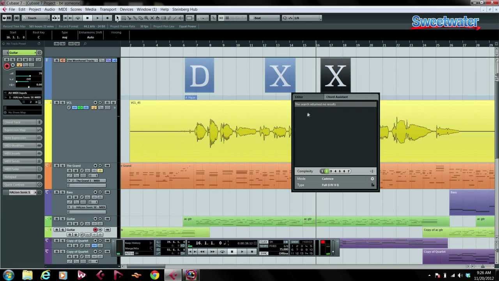Viewport: 499px width, 281px height.
Task: Toggle monitor on the VCL track
Action: 100,103
